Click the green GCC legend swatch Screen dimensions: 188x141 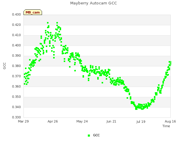(89, 135)
